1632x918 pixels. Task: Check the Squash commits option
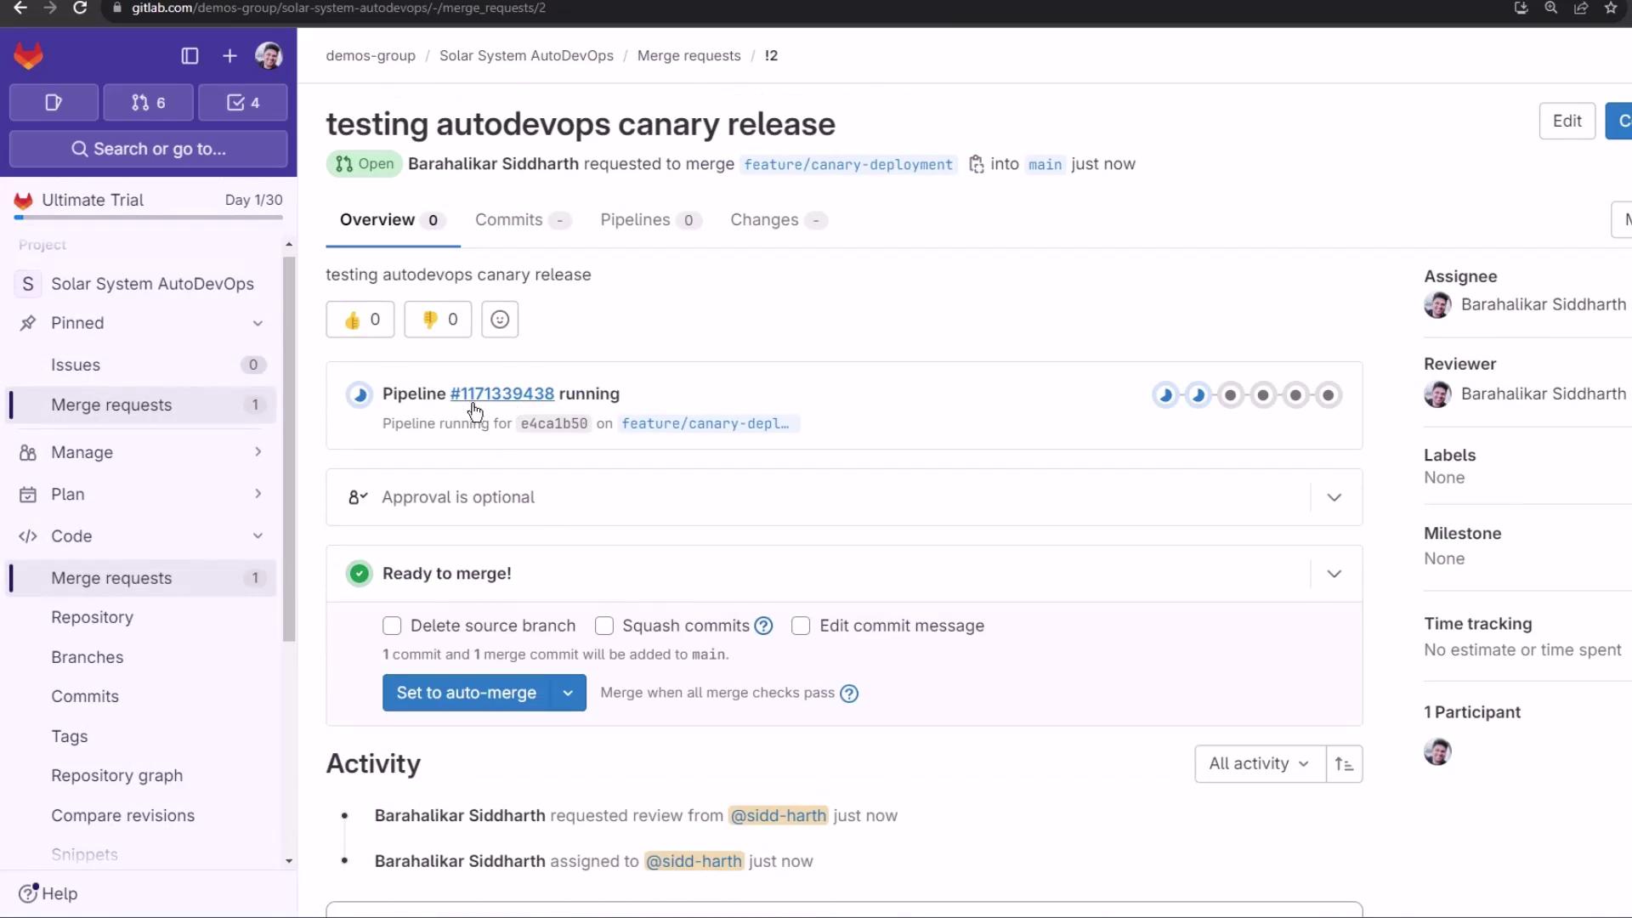pos(604,626)
